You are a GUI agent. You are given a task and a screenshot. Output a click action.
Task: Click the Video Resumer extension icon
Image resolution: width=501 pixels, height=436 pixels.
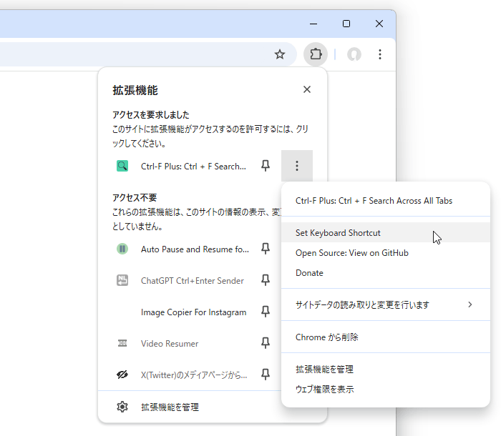pyautogui.click(x=122, y=343)
